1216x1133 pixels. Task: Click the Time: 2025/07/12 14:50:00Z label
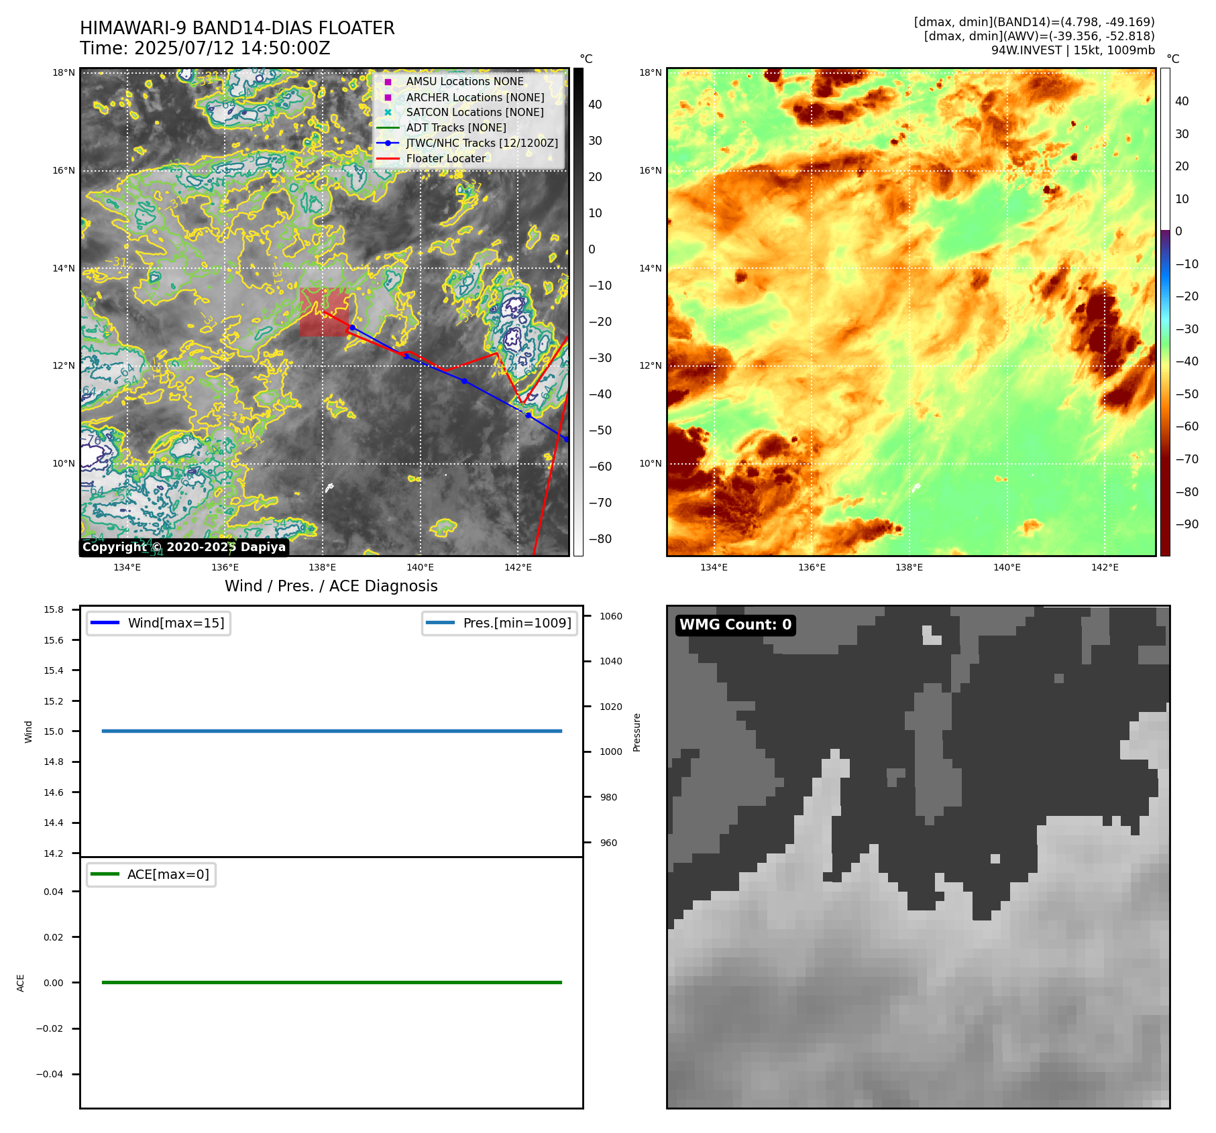205,48
